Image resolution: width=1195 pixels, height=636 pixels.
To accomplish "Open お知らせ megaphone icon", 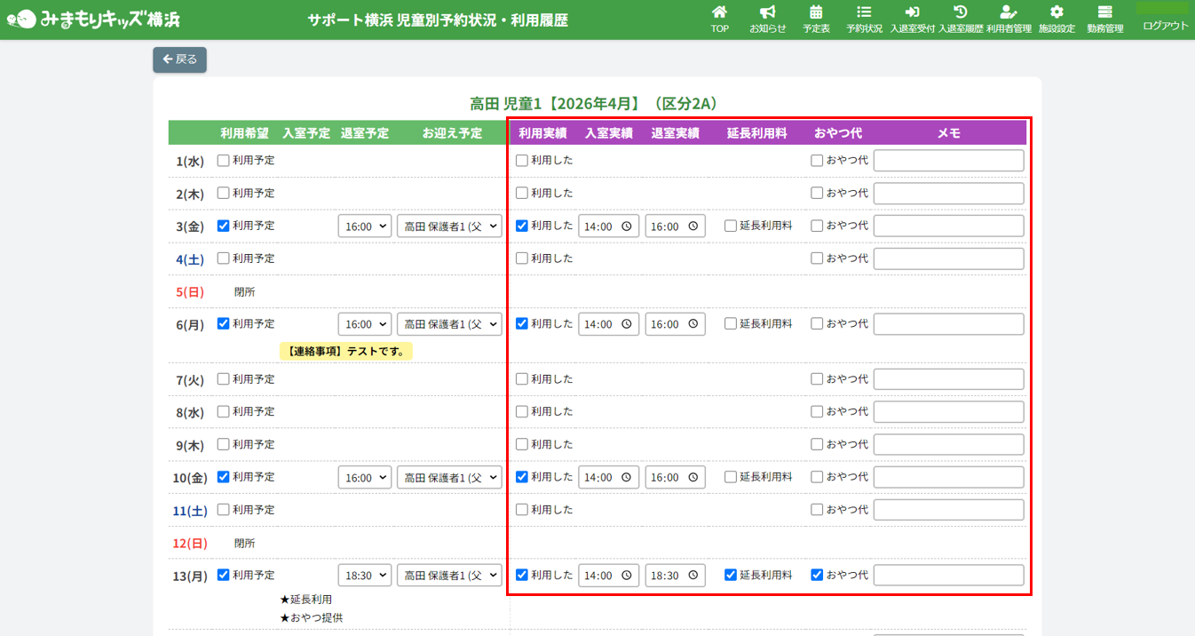I will [767, 19].
